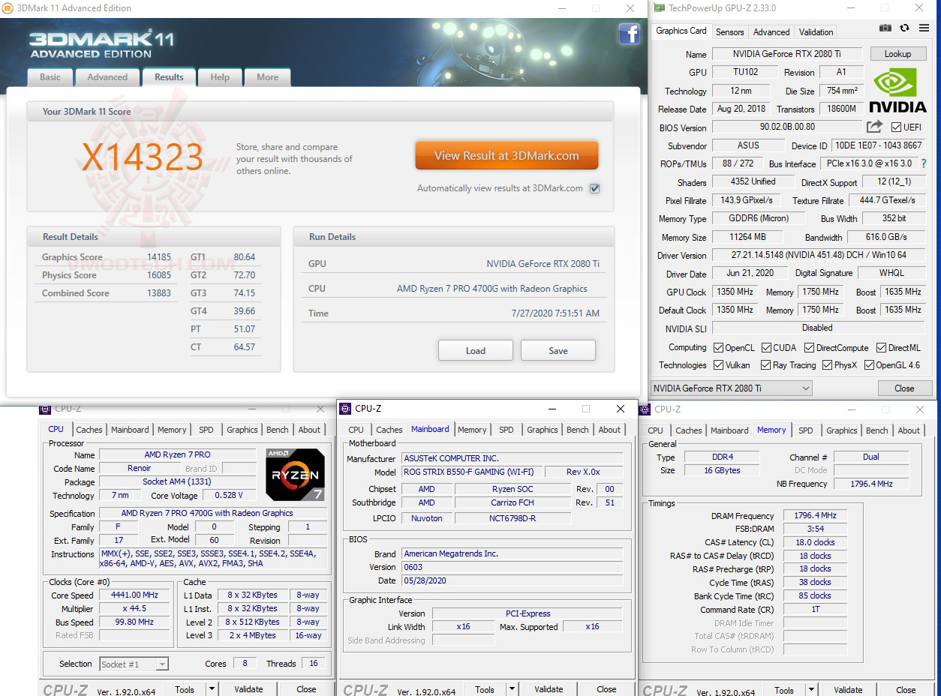This screenshot has width=941, height=696.
Task: Toggle automatically view results at 3DMark.com checkbox
Action: 594,188
